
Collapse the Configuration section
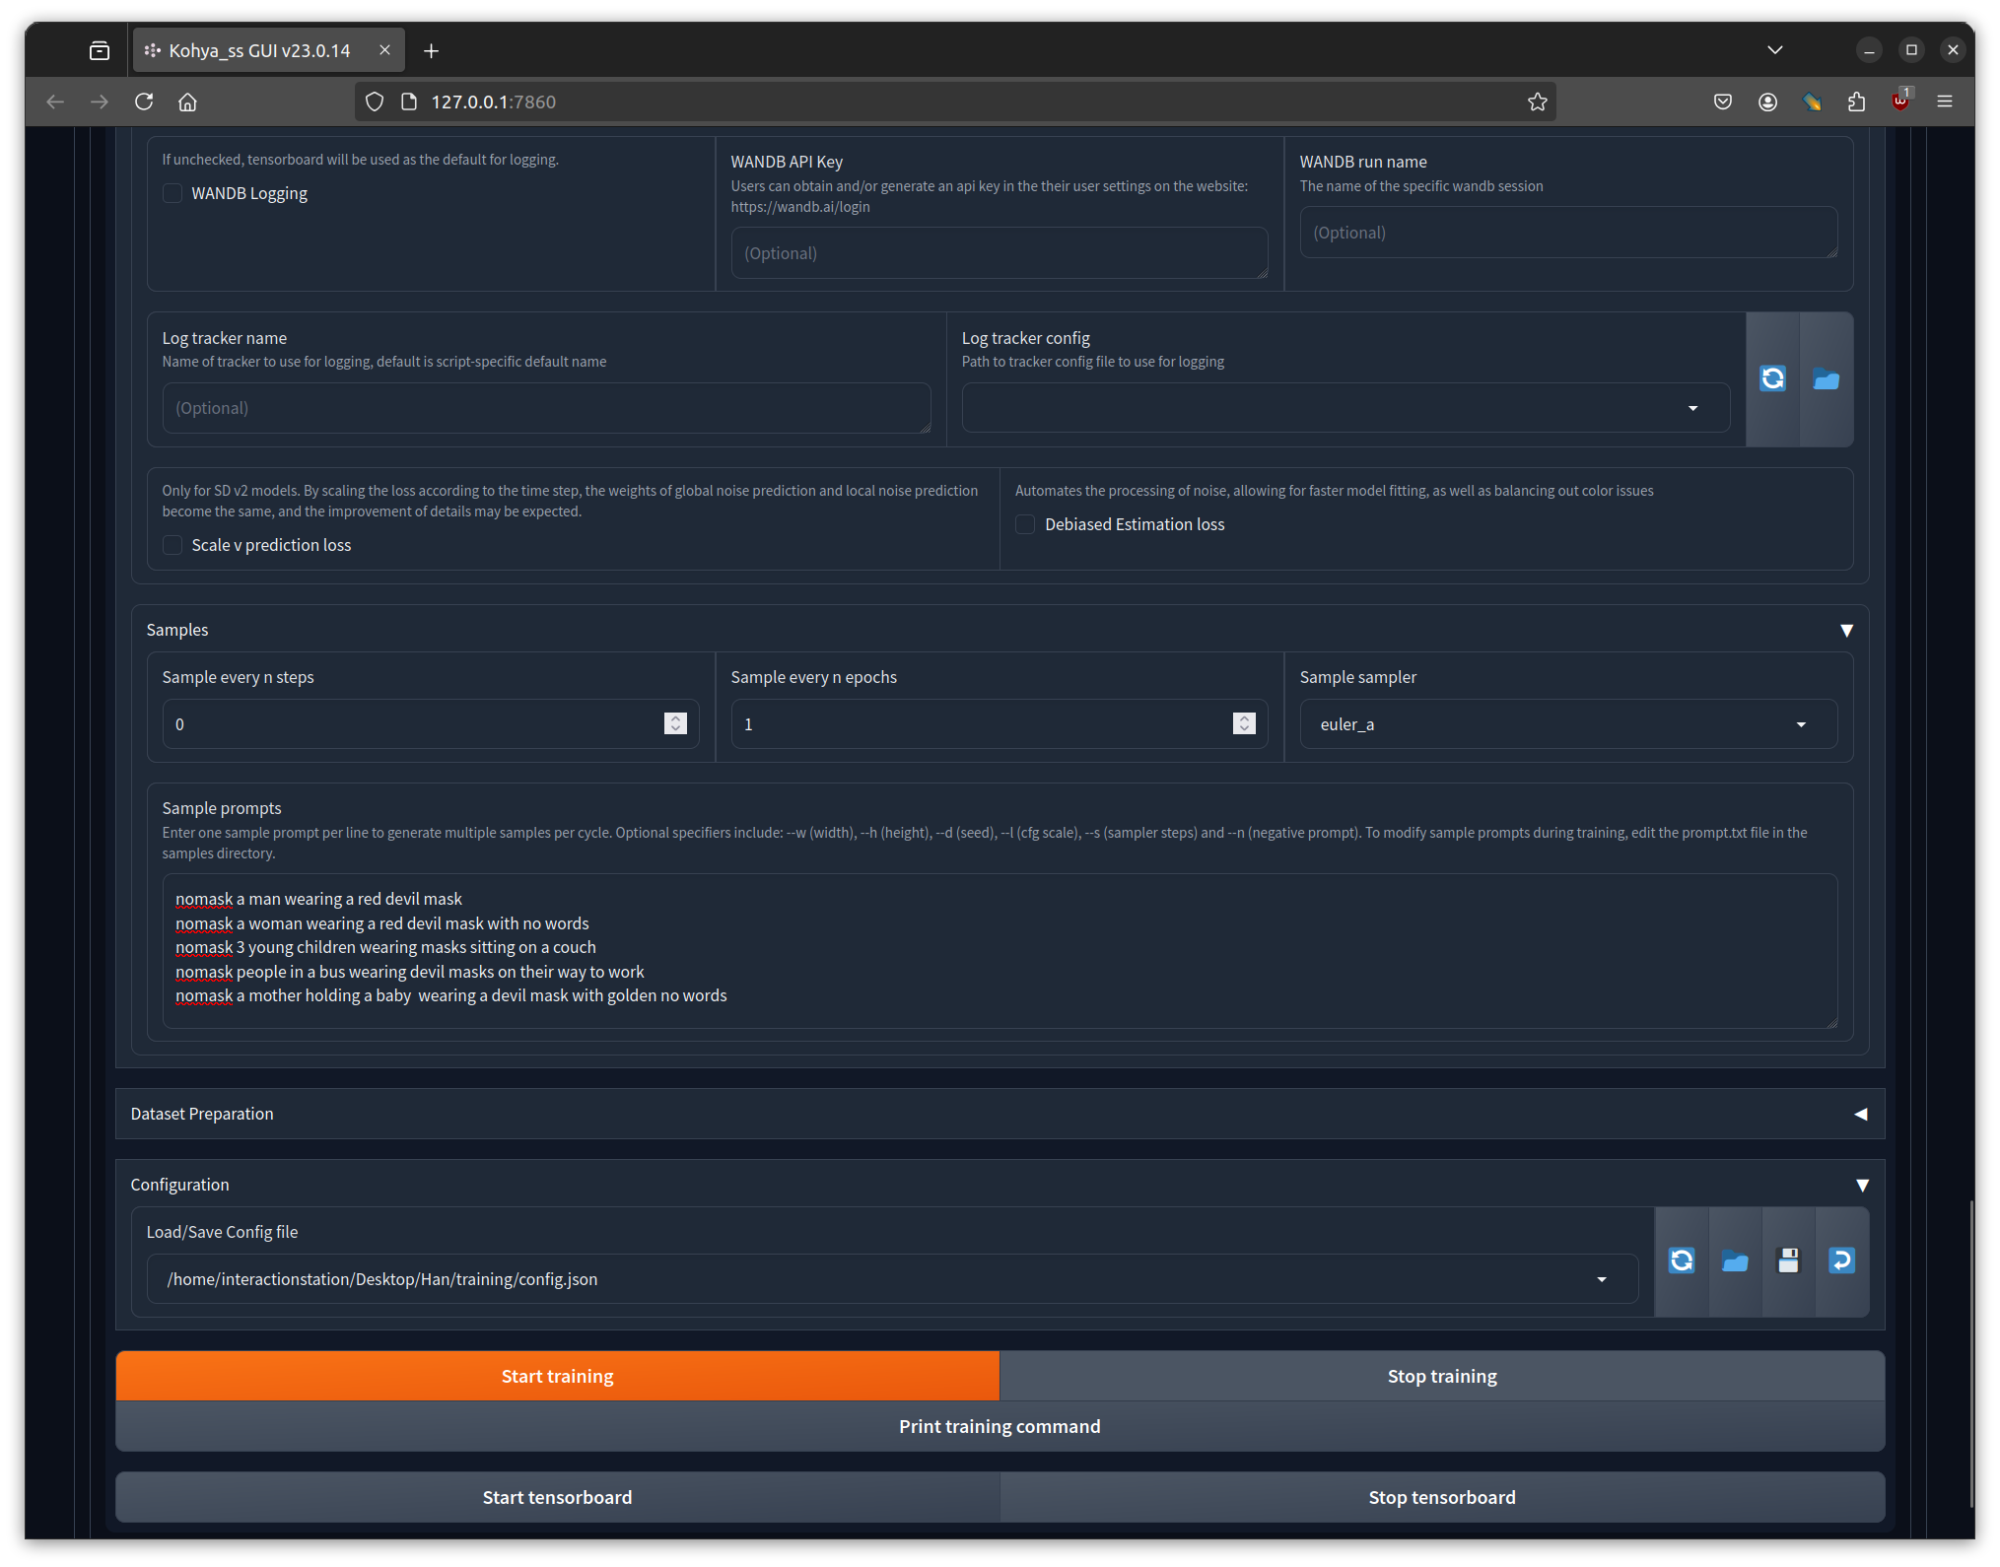[x=1863, y=1185]
